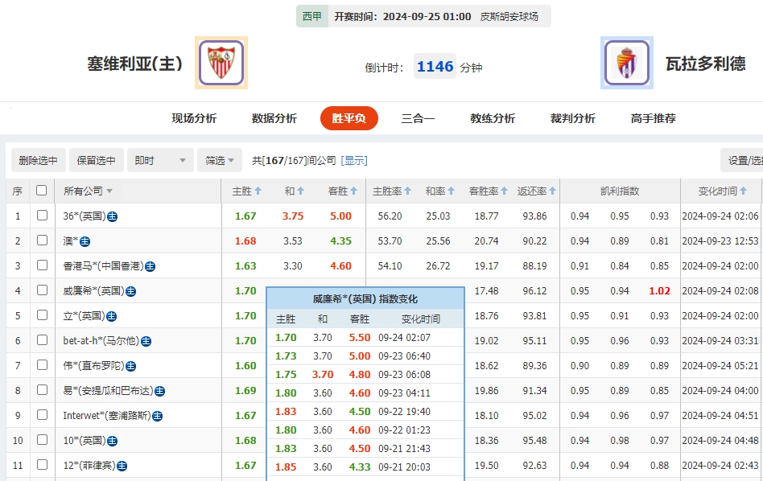Click the countdown value 1146 minutes
Viewport: 763px width, 481px height.
click(435, 67)
